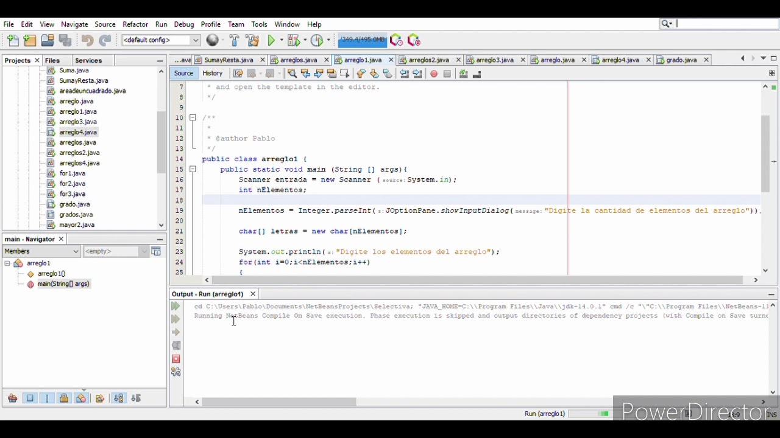Click the garbage collection memory indicator
The width and height of the screenshot is (780, 438).
tap(363, 40)
